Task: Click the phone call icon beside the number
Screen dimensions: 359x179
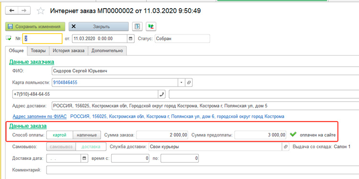Action: click(162, 94)
